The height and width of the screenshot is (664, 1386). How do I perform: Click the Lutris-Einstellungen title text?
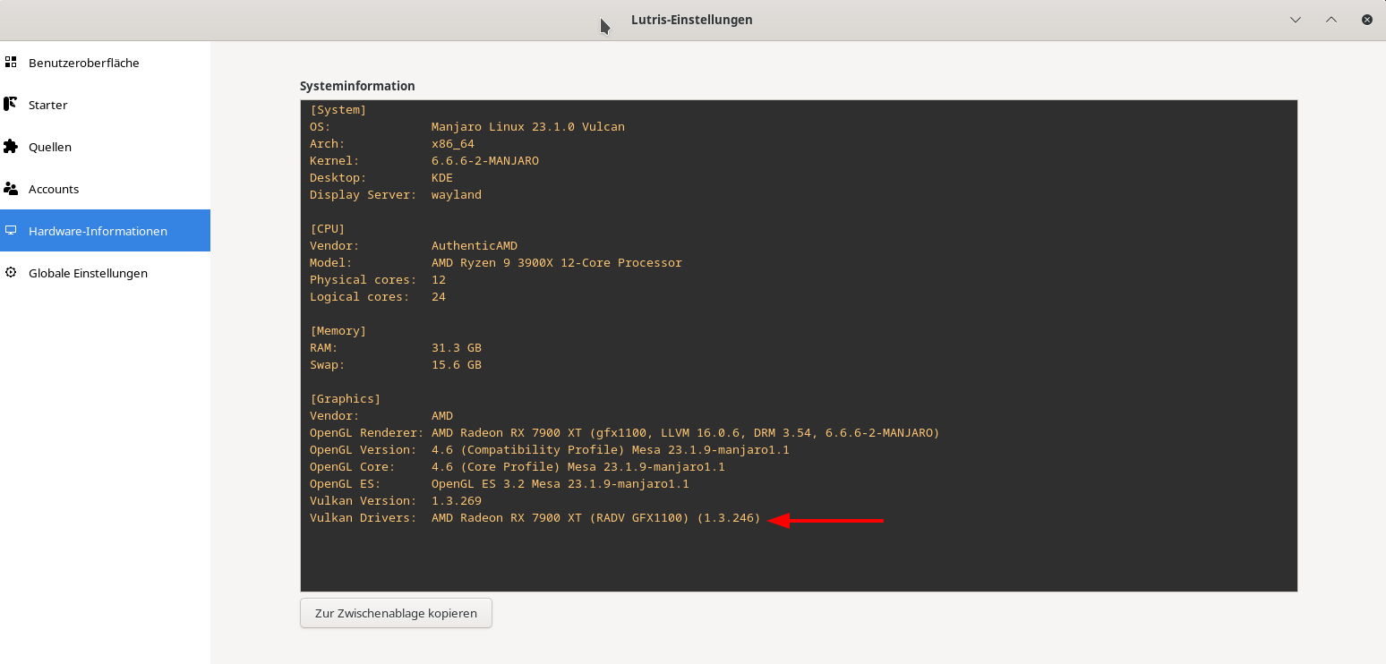(x=691, y=20)
